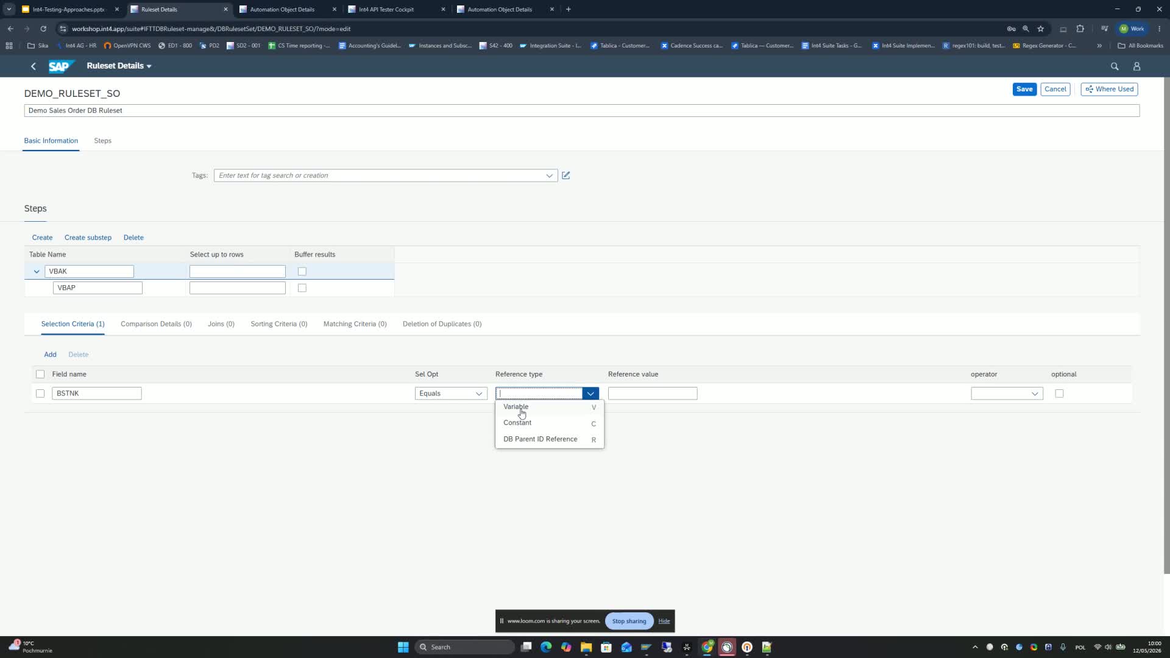The width and height of the screenshot is (1170, 658).
Task: Collapse the VBAK tree row
Action: (x=37, y=272)
